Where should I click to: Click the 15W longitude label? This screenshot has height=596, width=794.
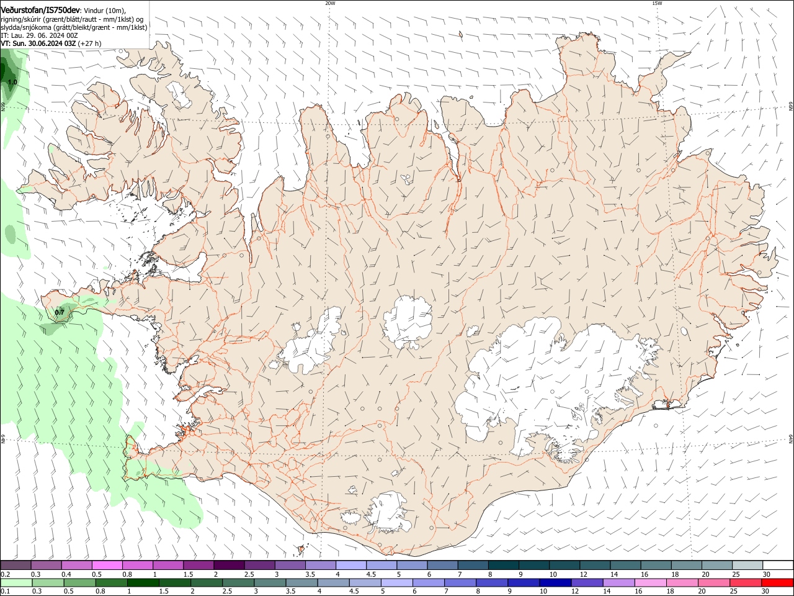click(x=657, y=3)
